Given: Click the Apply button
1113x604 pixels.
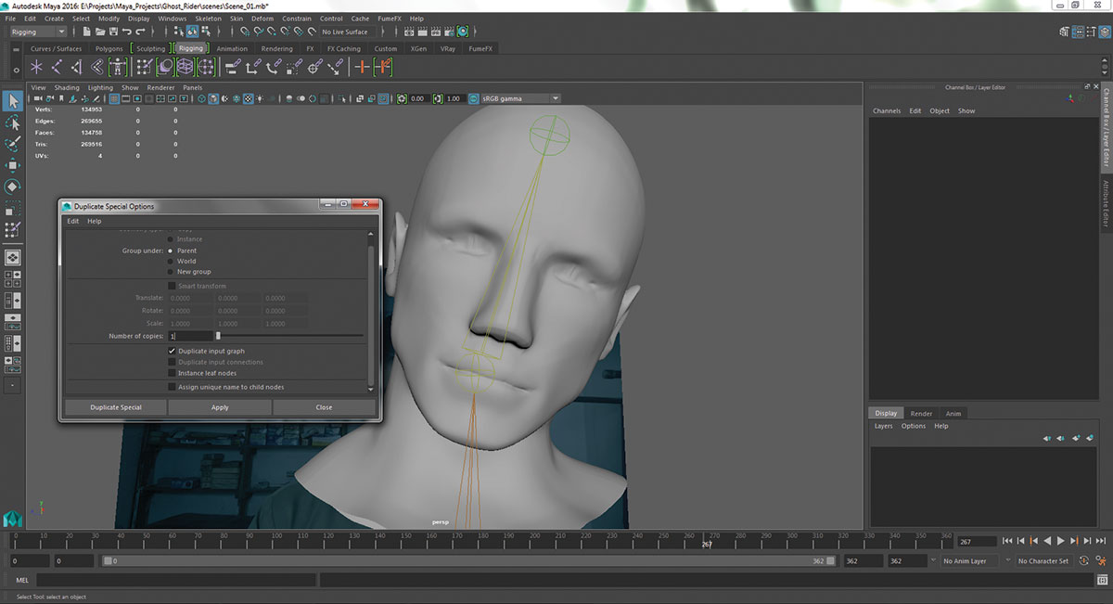Looking at the screenshot, I should [220, 407].
